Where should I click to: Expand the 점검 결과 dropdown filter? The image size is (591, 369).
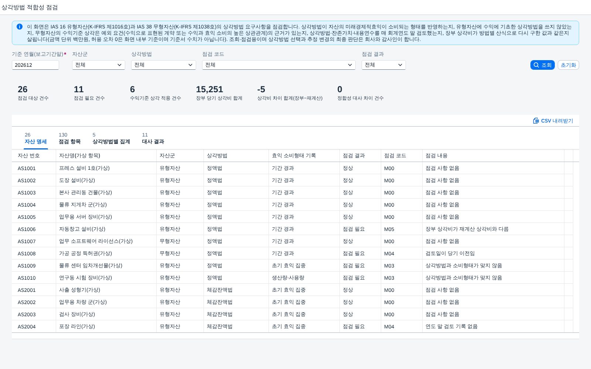coord(384,65)
